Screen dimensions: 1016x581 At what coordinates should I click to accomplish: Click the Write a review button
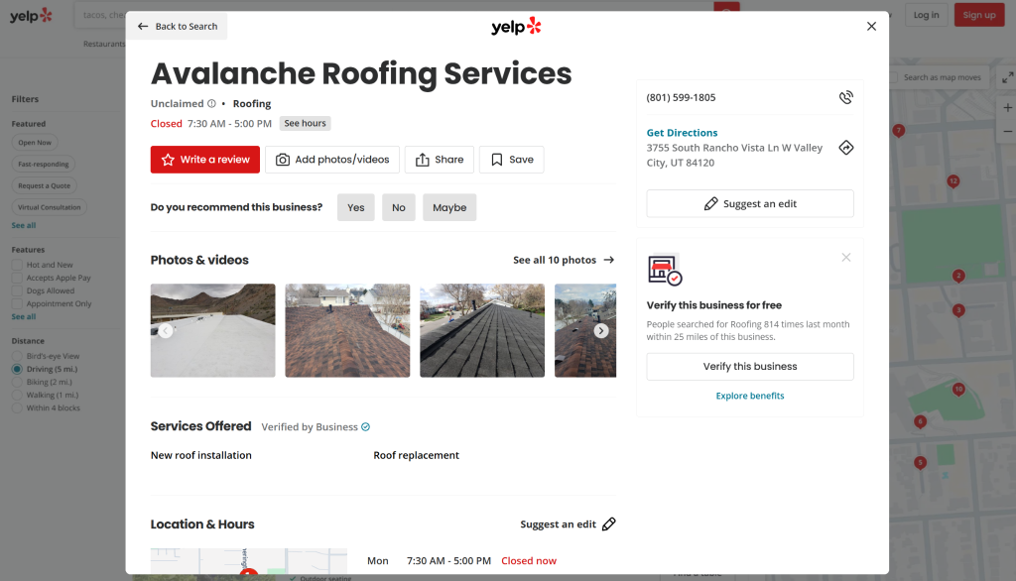coord(205,160)
